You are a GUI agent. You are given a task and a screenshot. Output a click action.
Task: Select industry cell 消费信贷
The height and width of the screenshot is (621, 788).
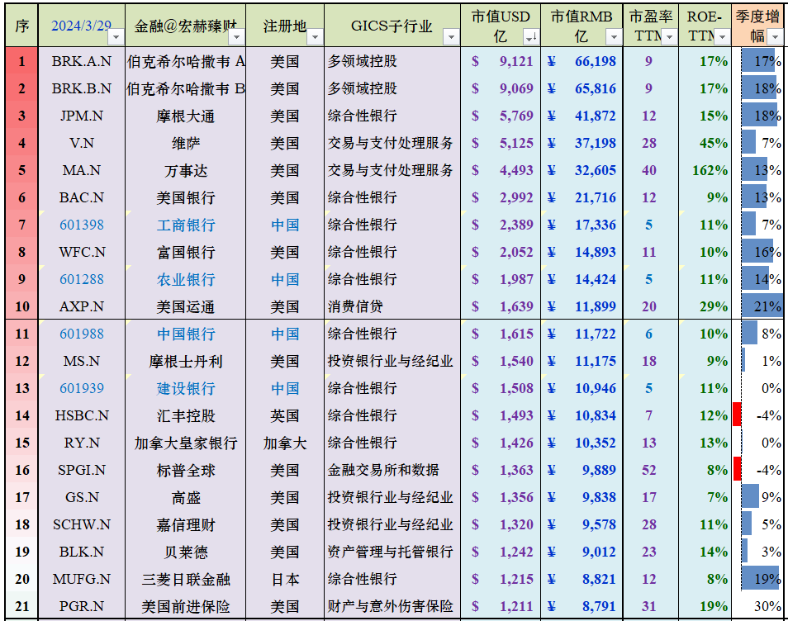(x=392, y=306)
